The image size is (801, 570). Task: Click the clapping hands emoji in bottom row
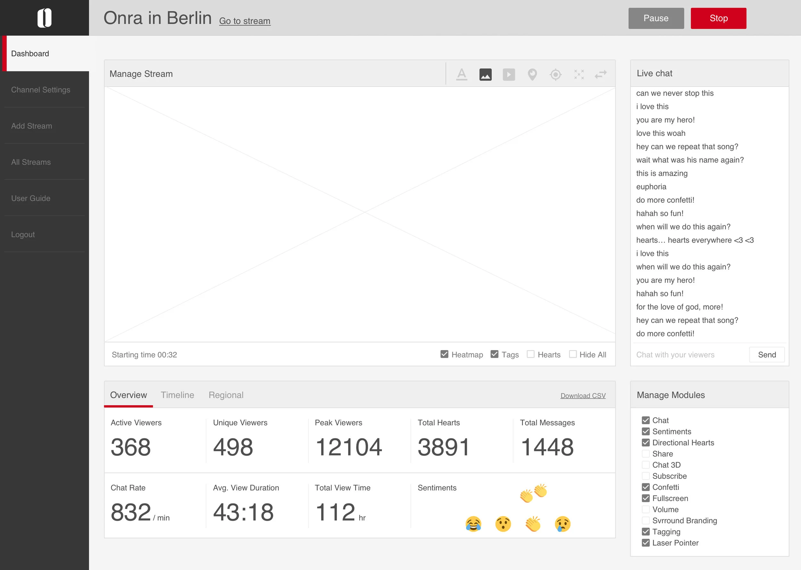click(533, 524)
